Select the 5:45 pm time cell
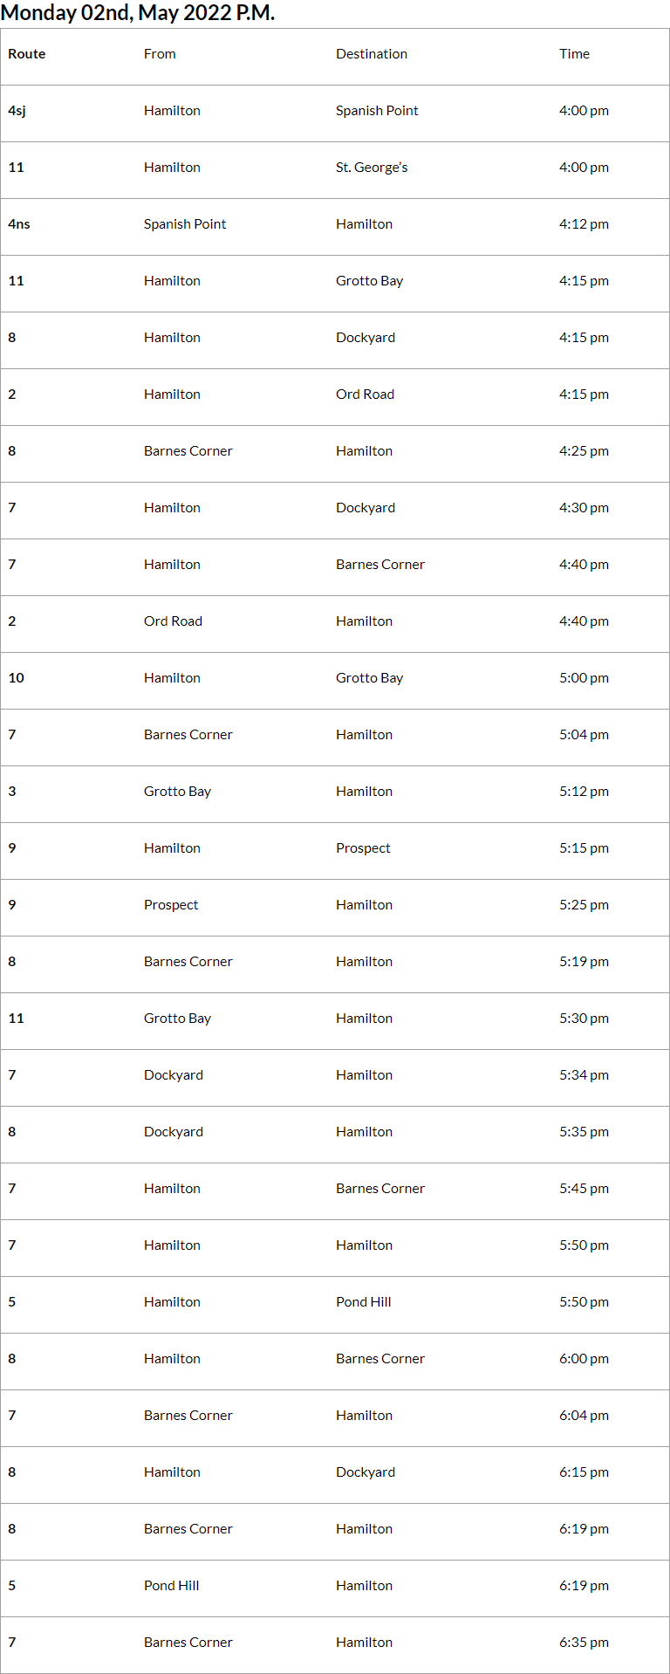Image resolution: width=670 pixels, height=1674 pixels. point(584,1189)
